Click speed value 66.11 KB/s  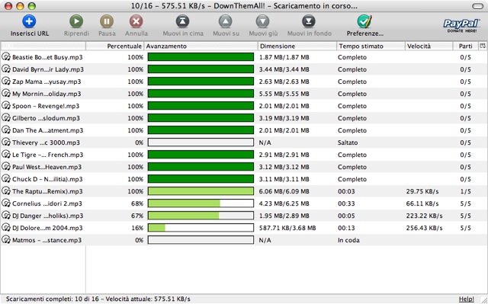click(x=422, y=203)
